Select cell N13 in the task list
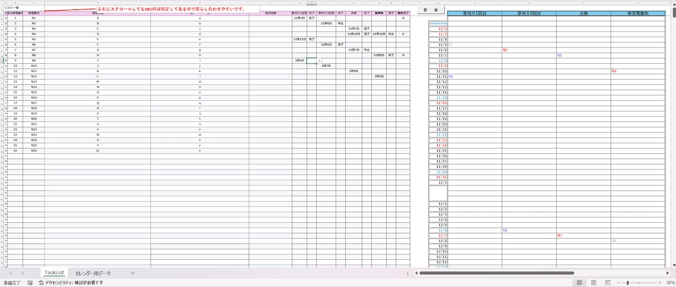This screenshot has height=287, width=676. (x=34, y=81)
